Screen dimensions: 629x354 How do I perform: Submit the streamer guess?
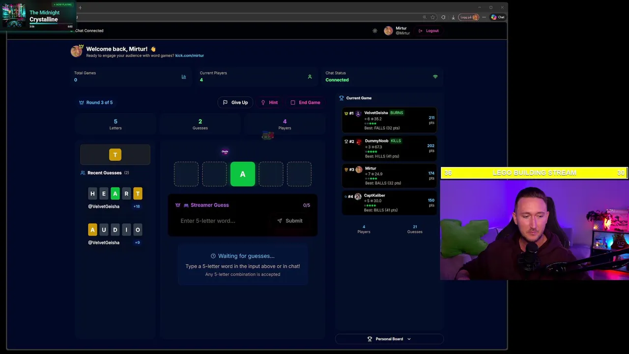tap(290, 221)
